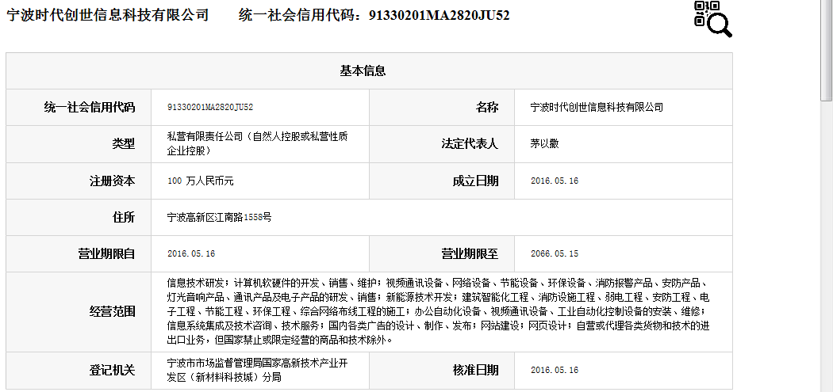Viewport: 833px width, 392px height.
Task: Select the company title 宁波时代创世信息科技有限公司 in header
Action: pyautogui.click(x=108, y=15)
